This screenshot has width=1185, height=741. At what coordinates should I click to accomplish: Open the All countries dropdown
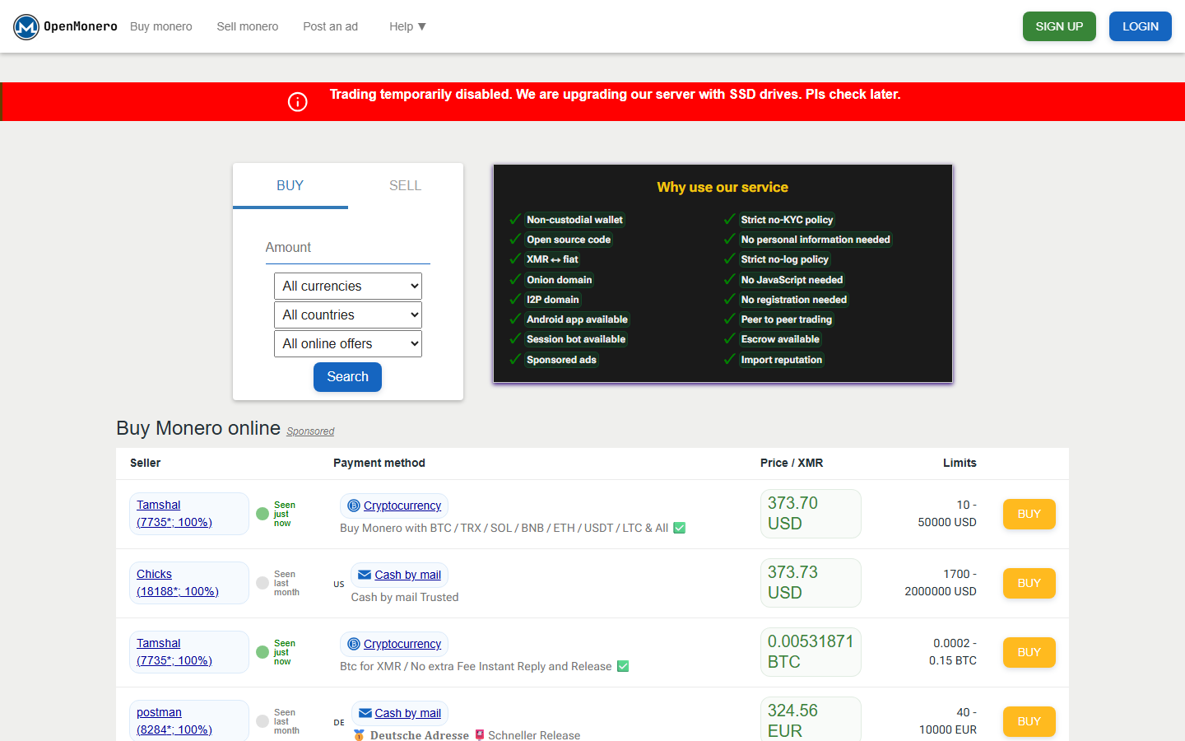pyautogui.click(x=348, y=315)
